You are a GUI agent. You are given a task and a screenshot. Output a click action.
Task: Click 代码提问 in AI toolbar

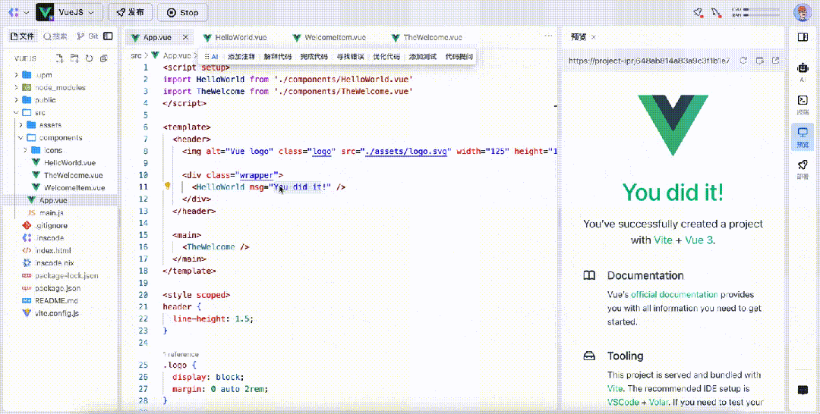(x=459, y=57)
